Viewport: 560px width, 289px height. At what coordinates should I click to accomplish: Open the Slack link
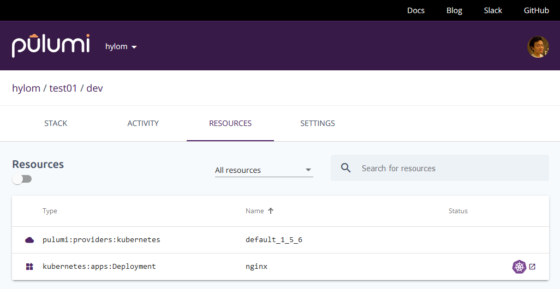pyautogui.click(x=493, y=10)
